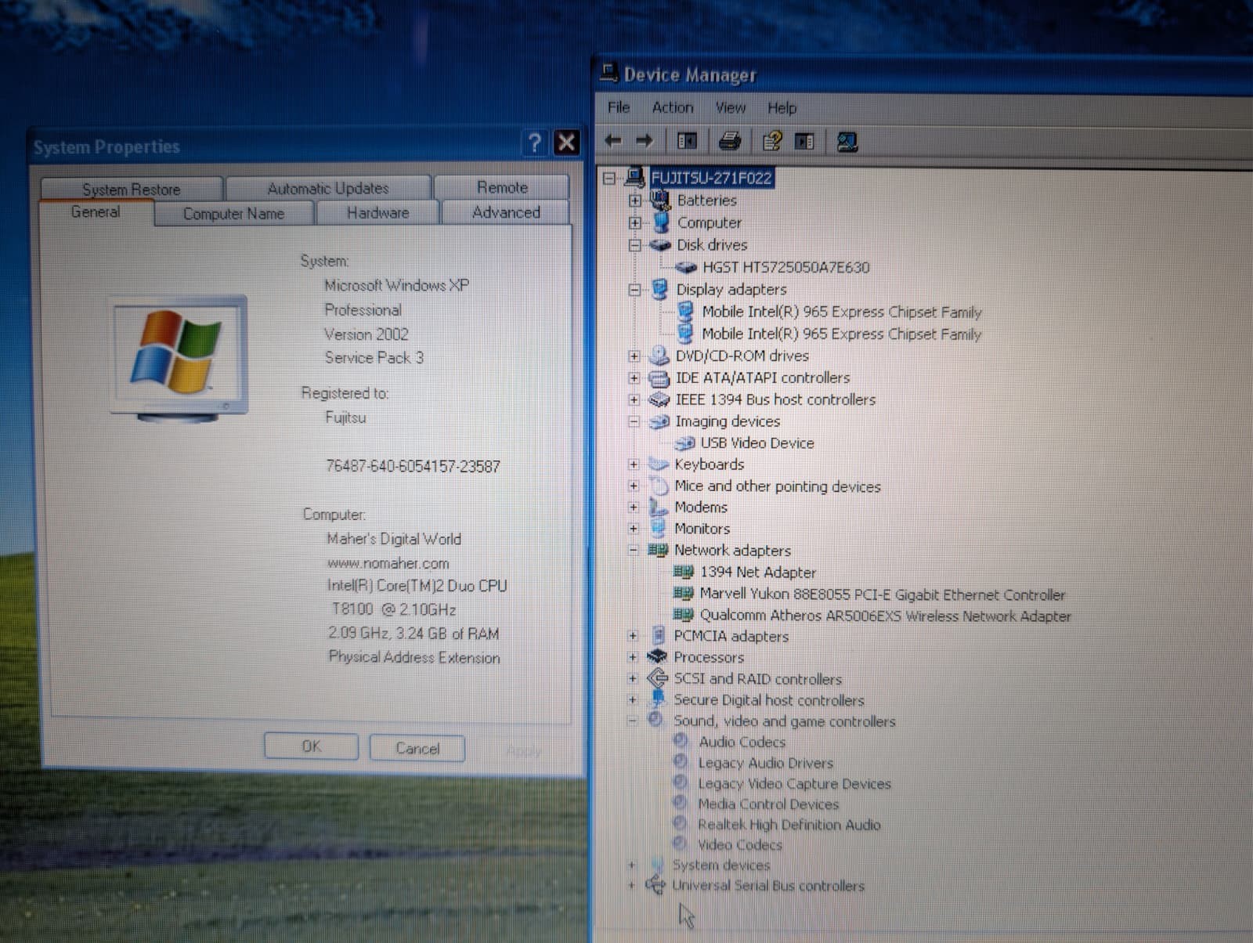Image resolution: width=1253 pixels, height=943 pixels.
Task: Click the HGST disk drive icon
Action: [x=686, y=268]
